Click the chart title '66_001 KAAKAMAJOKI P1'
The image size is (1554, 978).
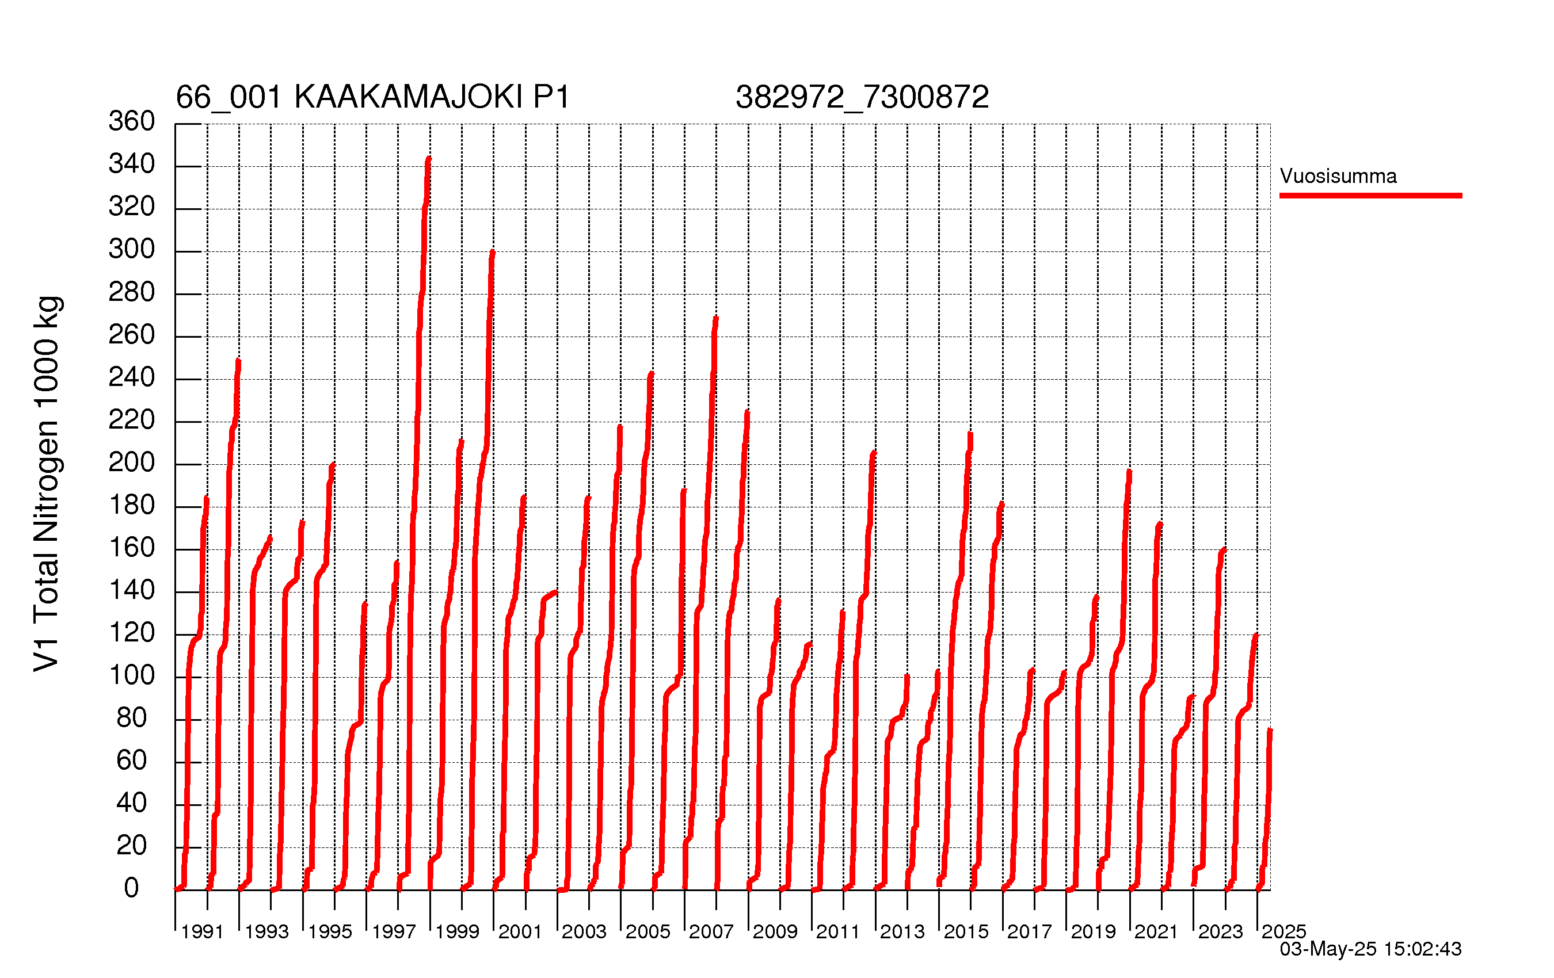(372, 97)
